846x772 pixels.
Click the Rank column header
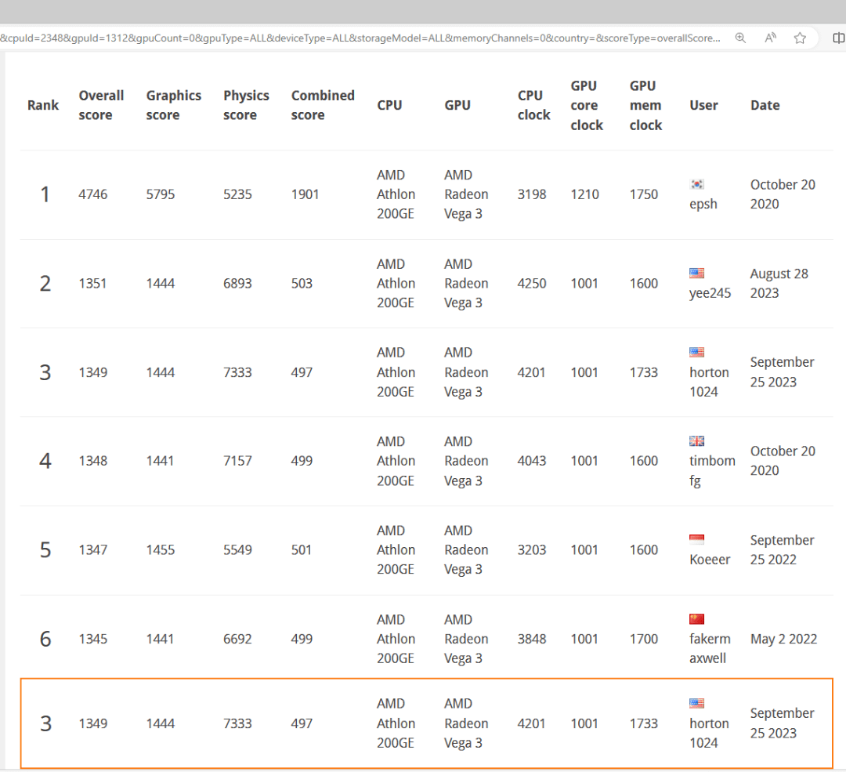(x=43, y=105)
